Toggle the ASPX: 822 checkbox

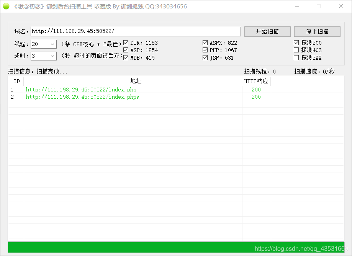pyautogui.click(x=205, y=42)
